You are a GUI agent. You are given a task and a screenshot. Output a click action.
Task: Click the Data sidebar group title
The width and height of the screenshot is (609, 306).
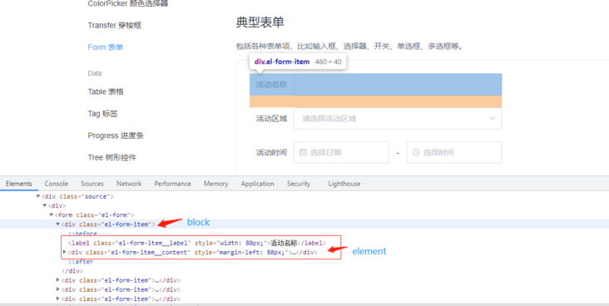(x=95, y=73)
